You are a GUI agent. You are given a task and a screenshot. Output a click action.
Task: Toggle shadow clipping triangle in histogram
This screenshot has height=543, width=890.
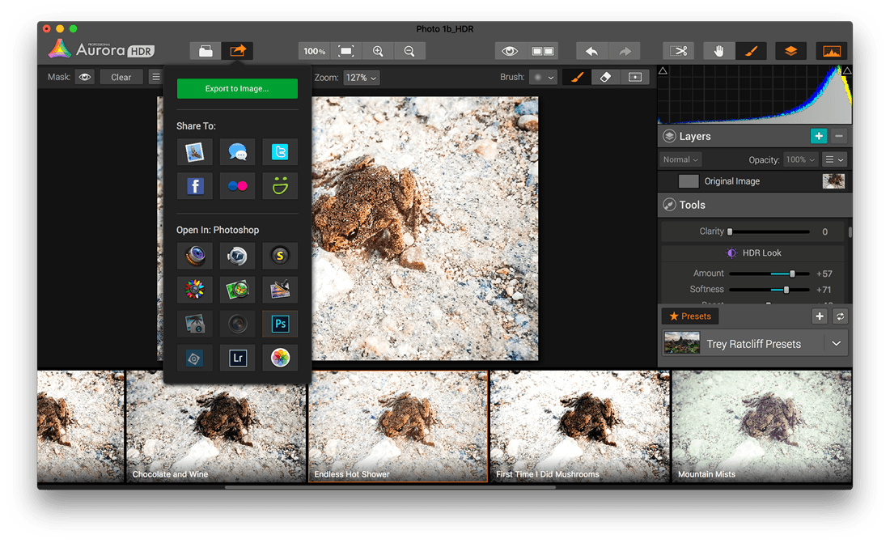663,71
